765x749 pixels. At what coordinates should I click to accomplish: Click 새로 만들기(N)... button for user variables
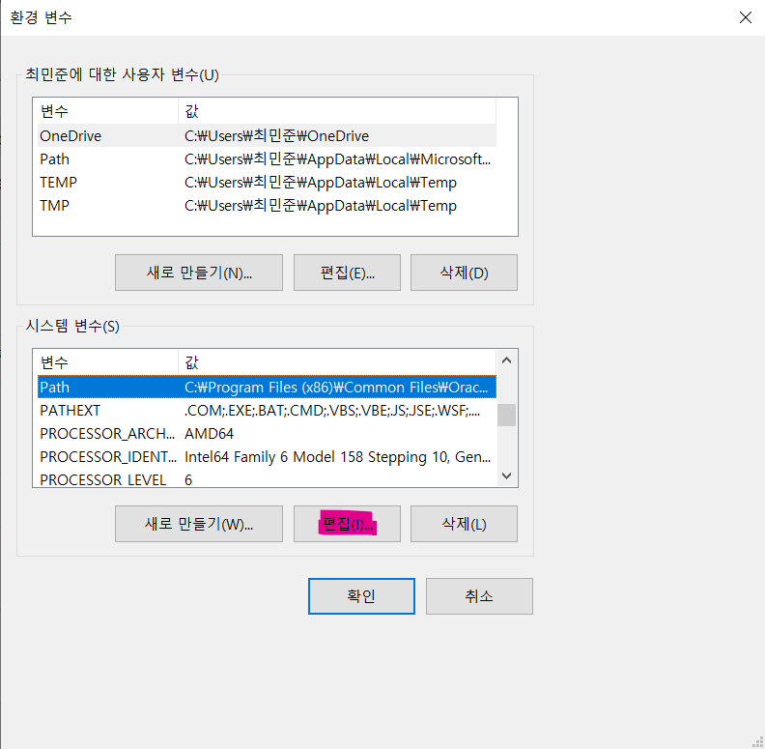coord(199,273)
